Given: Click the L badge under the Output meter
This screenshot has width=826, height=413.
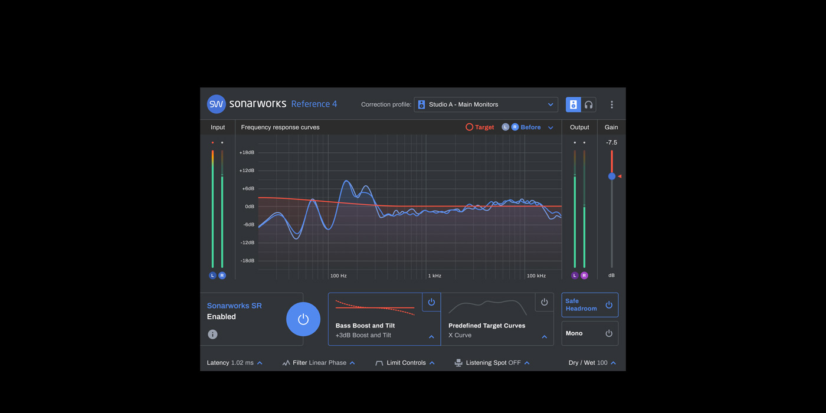Looking at the screenshot, I should pyautogui.click(x=575, y=276).
